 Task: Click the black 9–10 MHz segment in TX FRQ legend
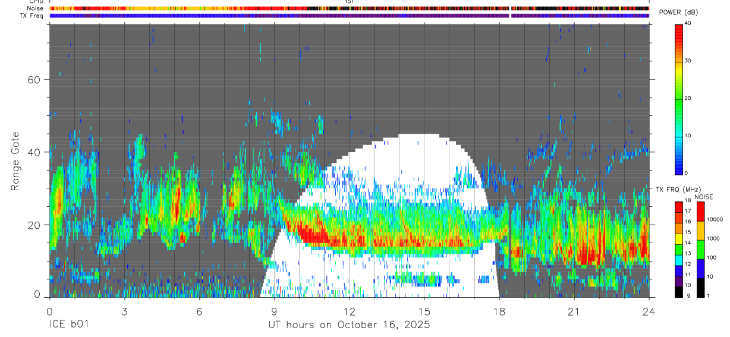pyautogui.click(x=679, y=292)
